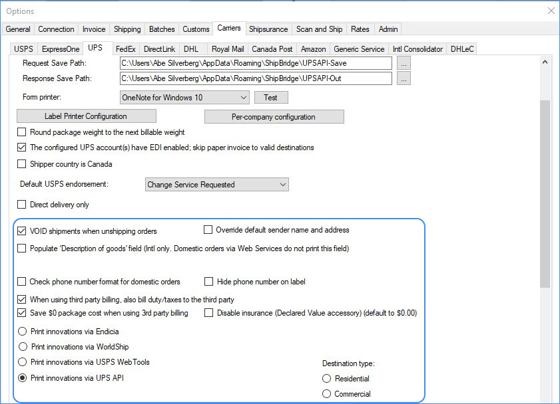Open the DirectLink sub-tab
This screenshot has width=560, height=404.
coord(159,49)
